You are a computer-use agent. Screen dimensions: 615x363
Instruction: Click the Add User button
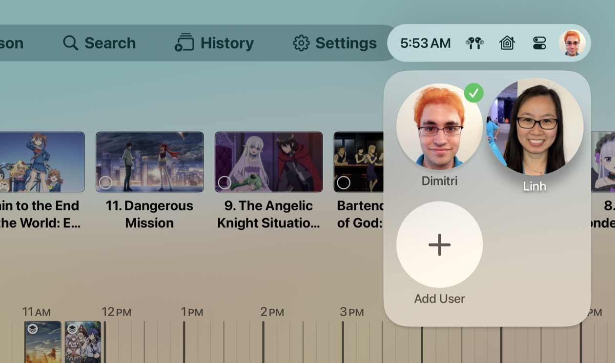pos(439,244)
